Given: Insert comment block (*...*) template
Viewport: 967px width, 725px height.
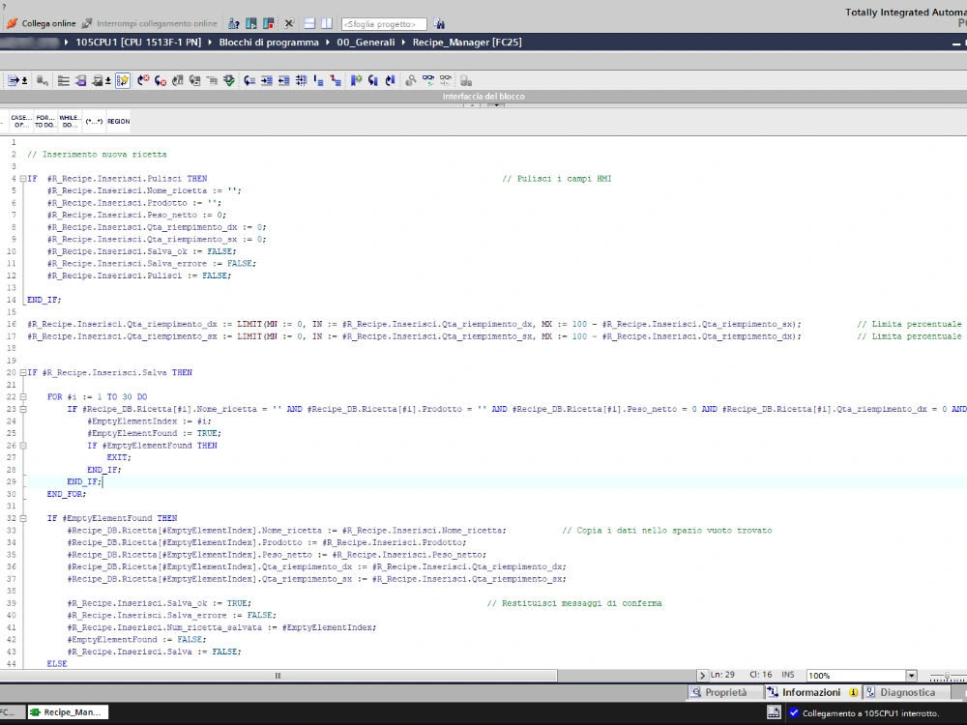Looking at the screenshot, I should (94, 122).
